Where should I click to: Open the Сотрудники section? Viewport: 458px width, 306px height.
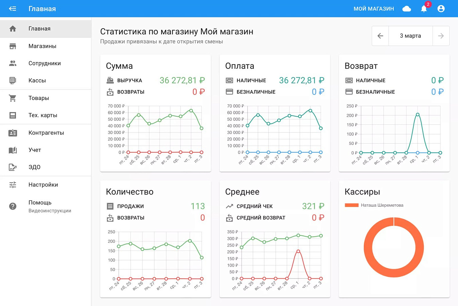[46, 63]
